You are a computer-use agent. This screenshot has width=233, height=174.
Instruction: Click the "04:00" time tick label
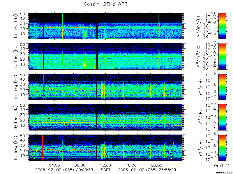[55, 165]
